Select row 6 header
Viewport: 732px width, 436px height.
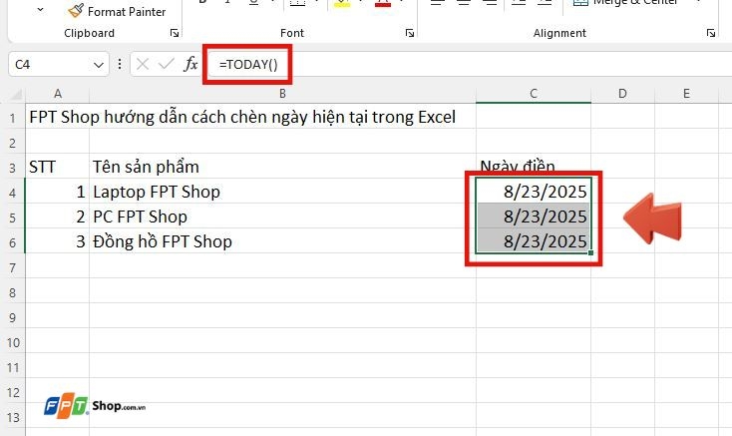(13, 242)
